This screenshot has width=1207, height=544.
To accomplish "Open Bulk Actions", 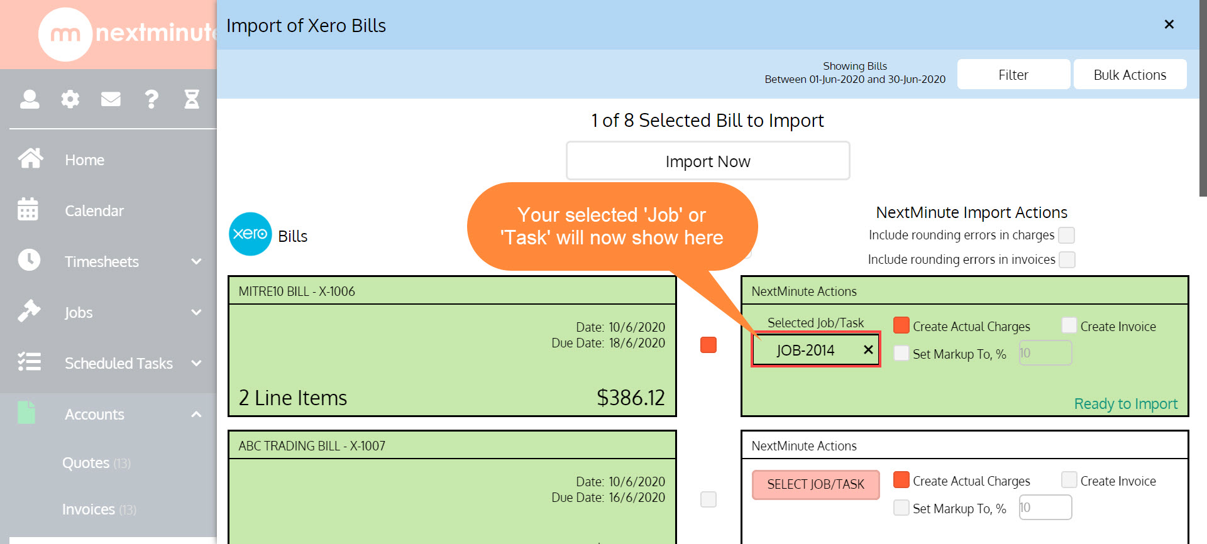I will pyautogui.click(x=1130, y=75).
